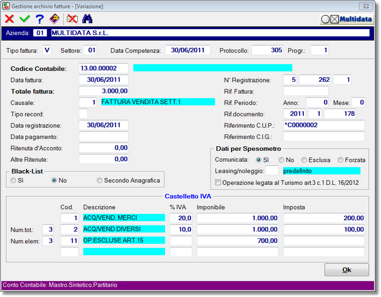Click the red X cancel icon
381x297 pixels.
coord(10,19)
